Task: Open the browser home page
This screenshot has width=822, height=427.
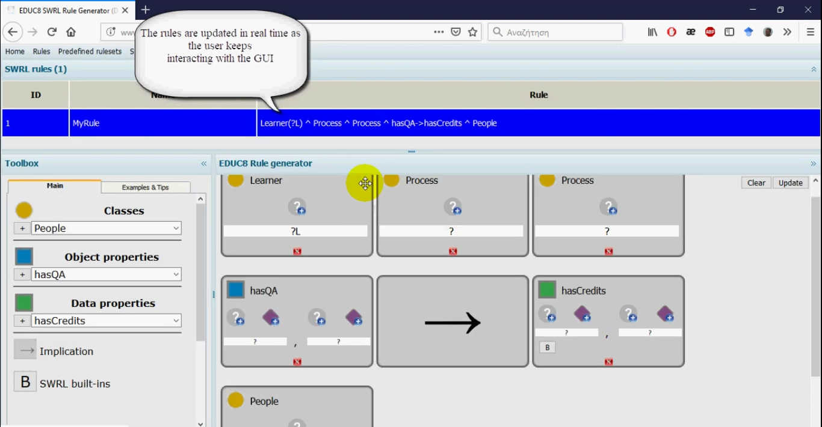Action: (x=71, y=32)
